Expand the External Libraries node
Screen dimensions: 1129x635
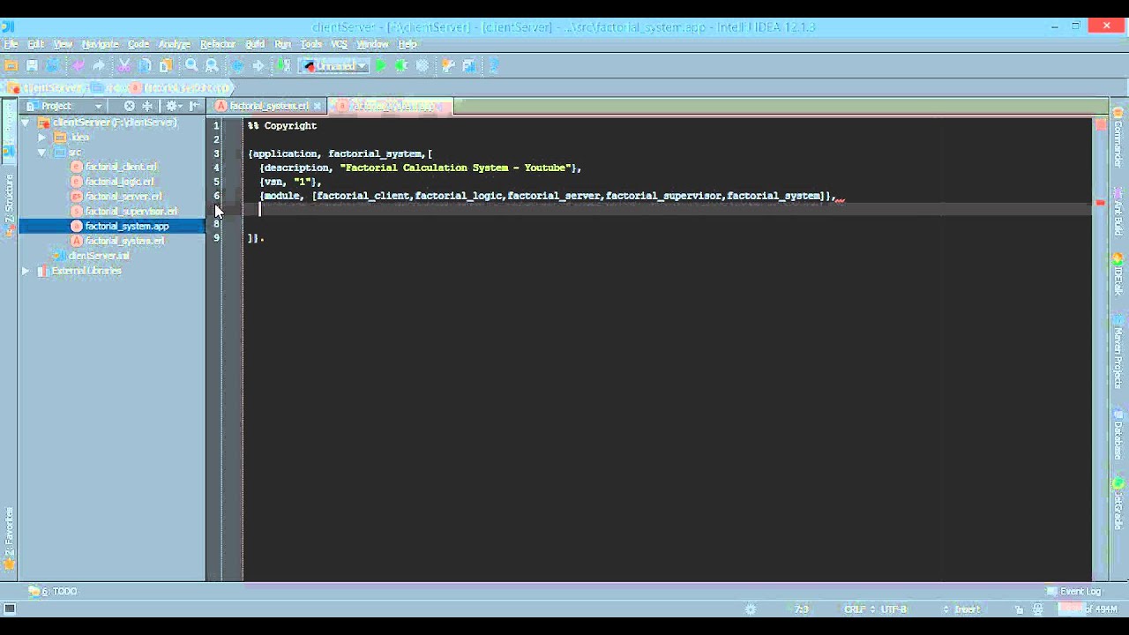point(26,271)
